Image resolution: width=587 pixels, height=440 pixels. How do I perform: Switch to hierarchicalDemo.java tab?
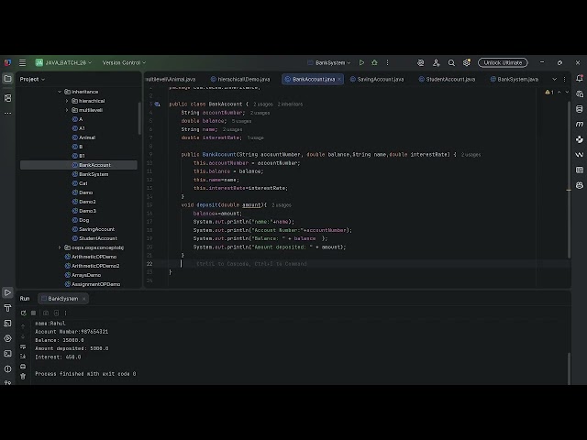pyautogui.click(x=240, y=80)
